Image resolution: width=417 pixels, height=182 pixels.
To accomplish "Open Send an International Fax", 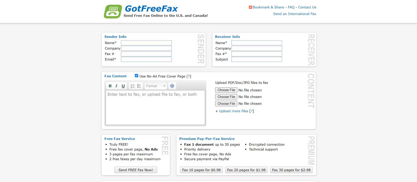I will [295, 14].
